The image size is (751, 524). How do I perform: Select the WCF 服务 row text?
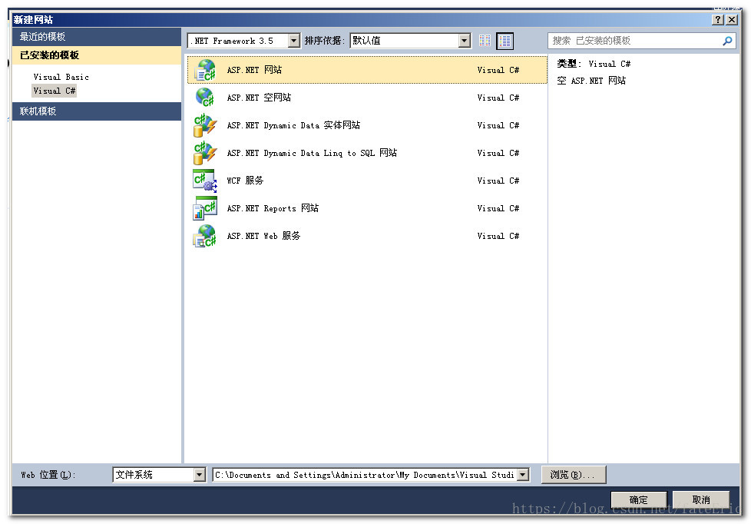(x=245, y=181)
